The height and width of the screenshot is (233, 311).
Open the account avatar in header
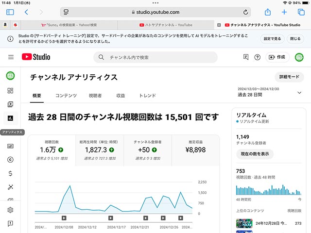299,57
